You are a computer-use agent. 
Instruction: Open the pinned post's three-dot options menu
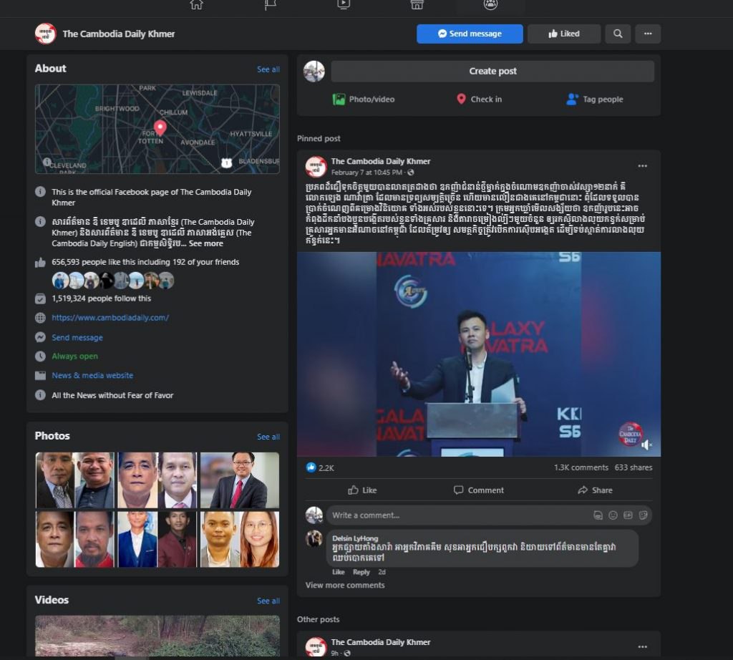[642, 166]
